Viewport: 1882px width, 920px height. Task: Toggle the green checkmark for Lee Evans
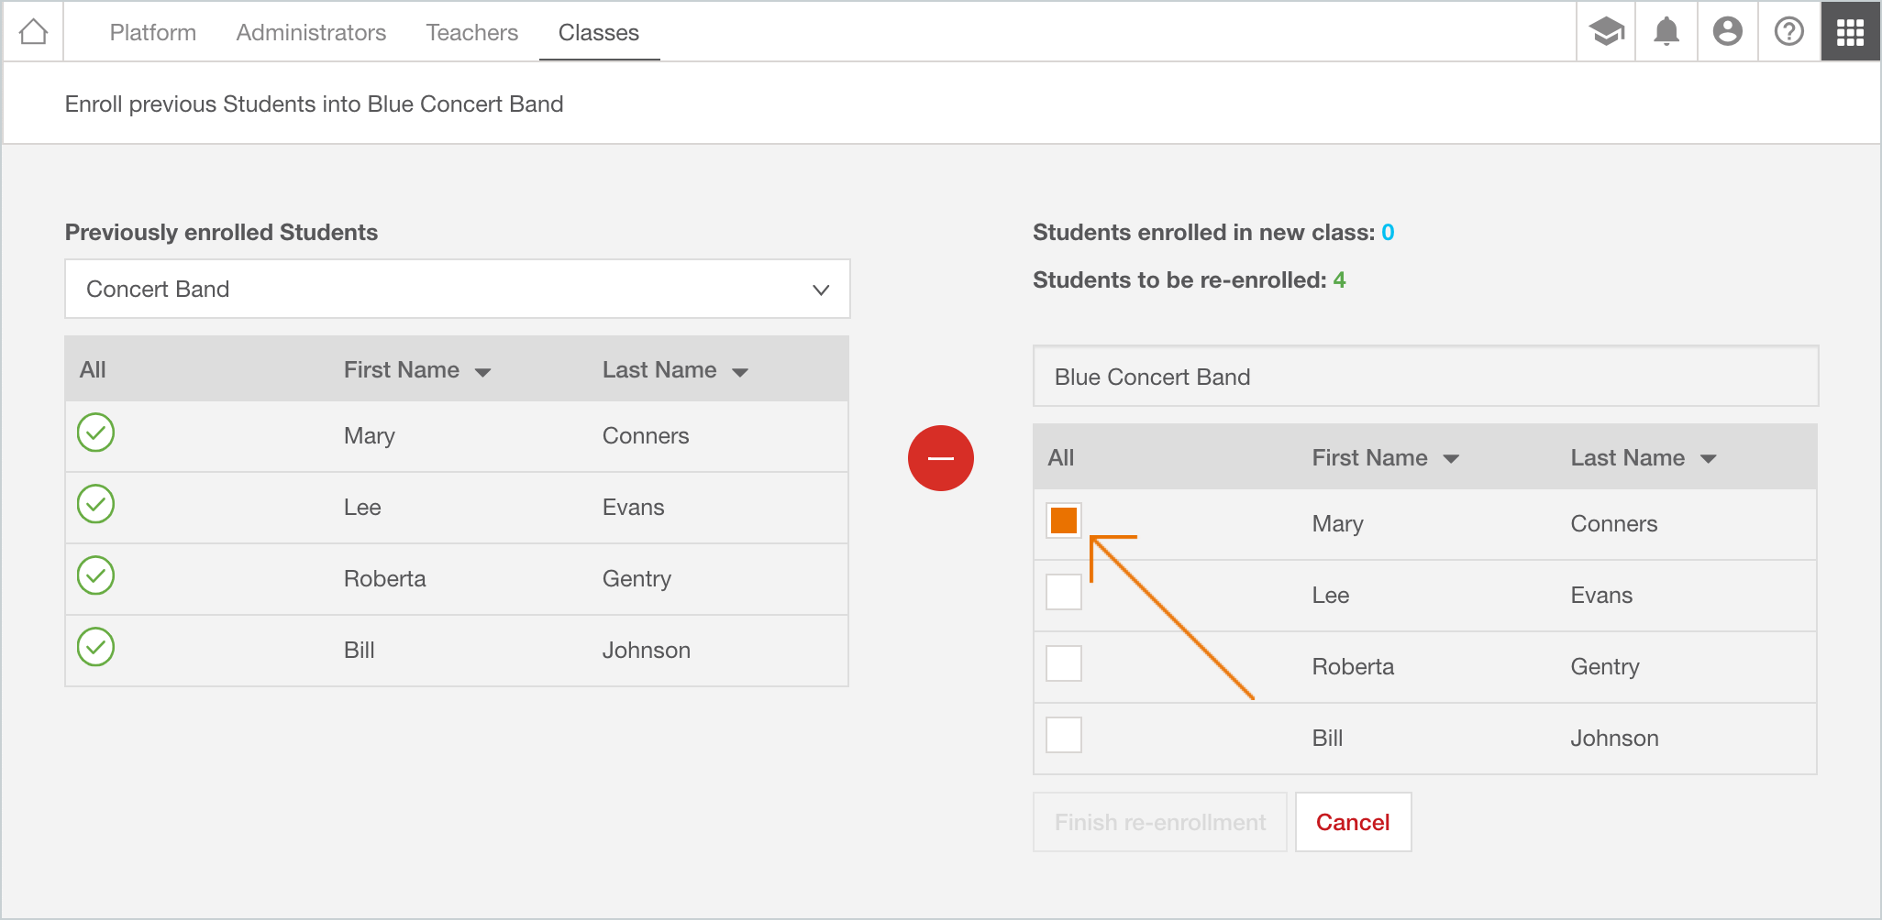[95, 504]
